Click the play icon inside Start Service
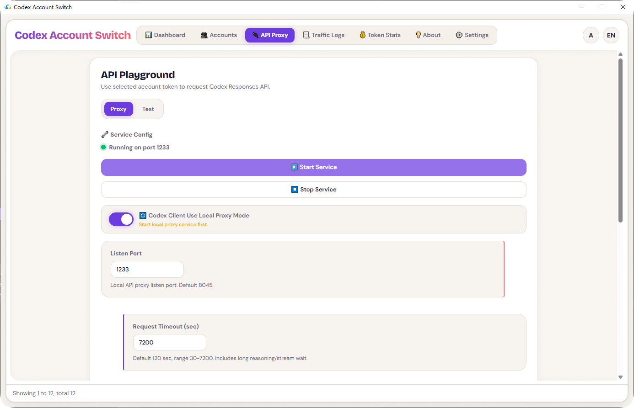This screenshot has height=408, width=634. click(294, 167)
